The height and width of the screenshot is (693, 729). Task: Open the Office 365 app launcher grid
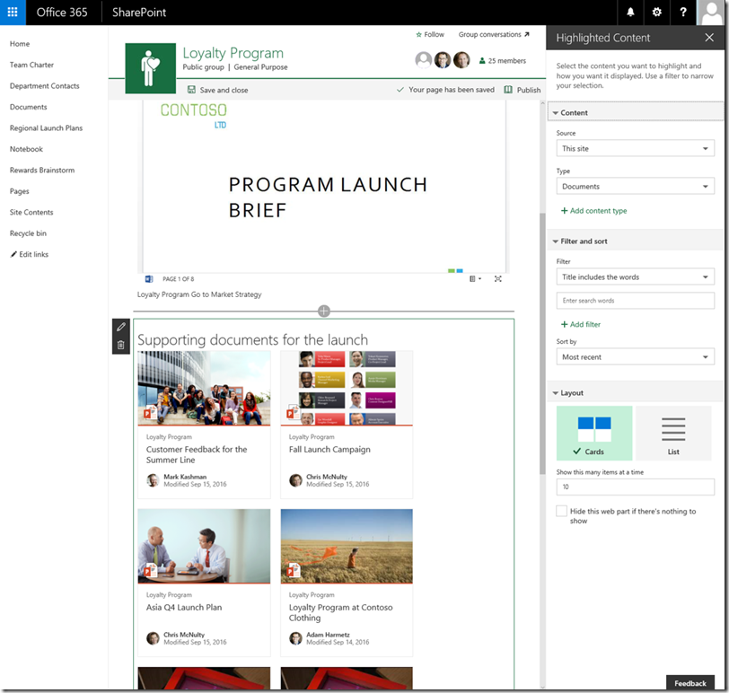[13, 12]
